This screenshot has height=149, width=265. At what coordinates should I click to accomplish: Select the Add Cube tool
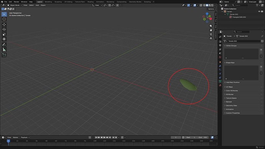(4, 55)
